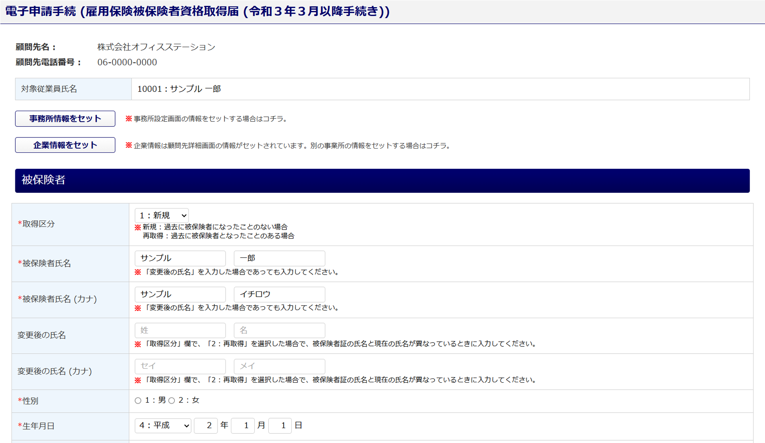Screen dimensions: 765x443
Task: Click the birth day input field
Action: (280, 425)
